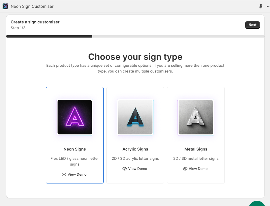This screenshot has width=270, height=206.
Task: Select the purple neon letter A thumbnail
Action: click(75, 117)
